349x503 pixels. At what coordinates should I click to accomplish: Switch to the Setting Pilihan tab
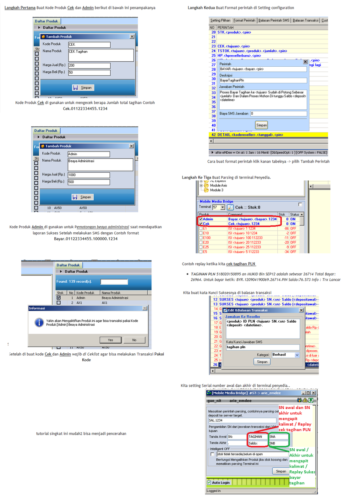click(220, 20)
